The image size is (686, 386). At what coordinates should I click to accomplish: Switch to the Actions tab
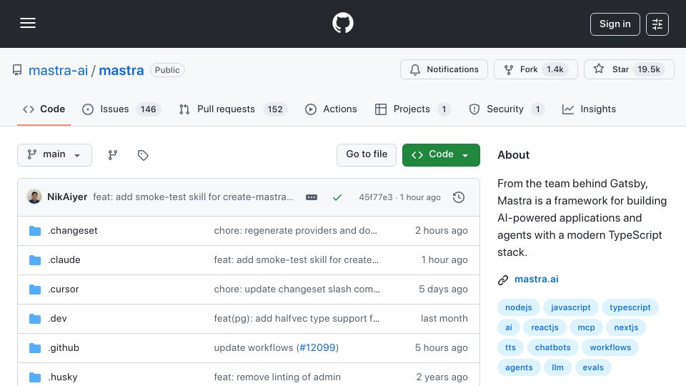(331, 109)
